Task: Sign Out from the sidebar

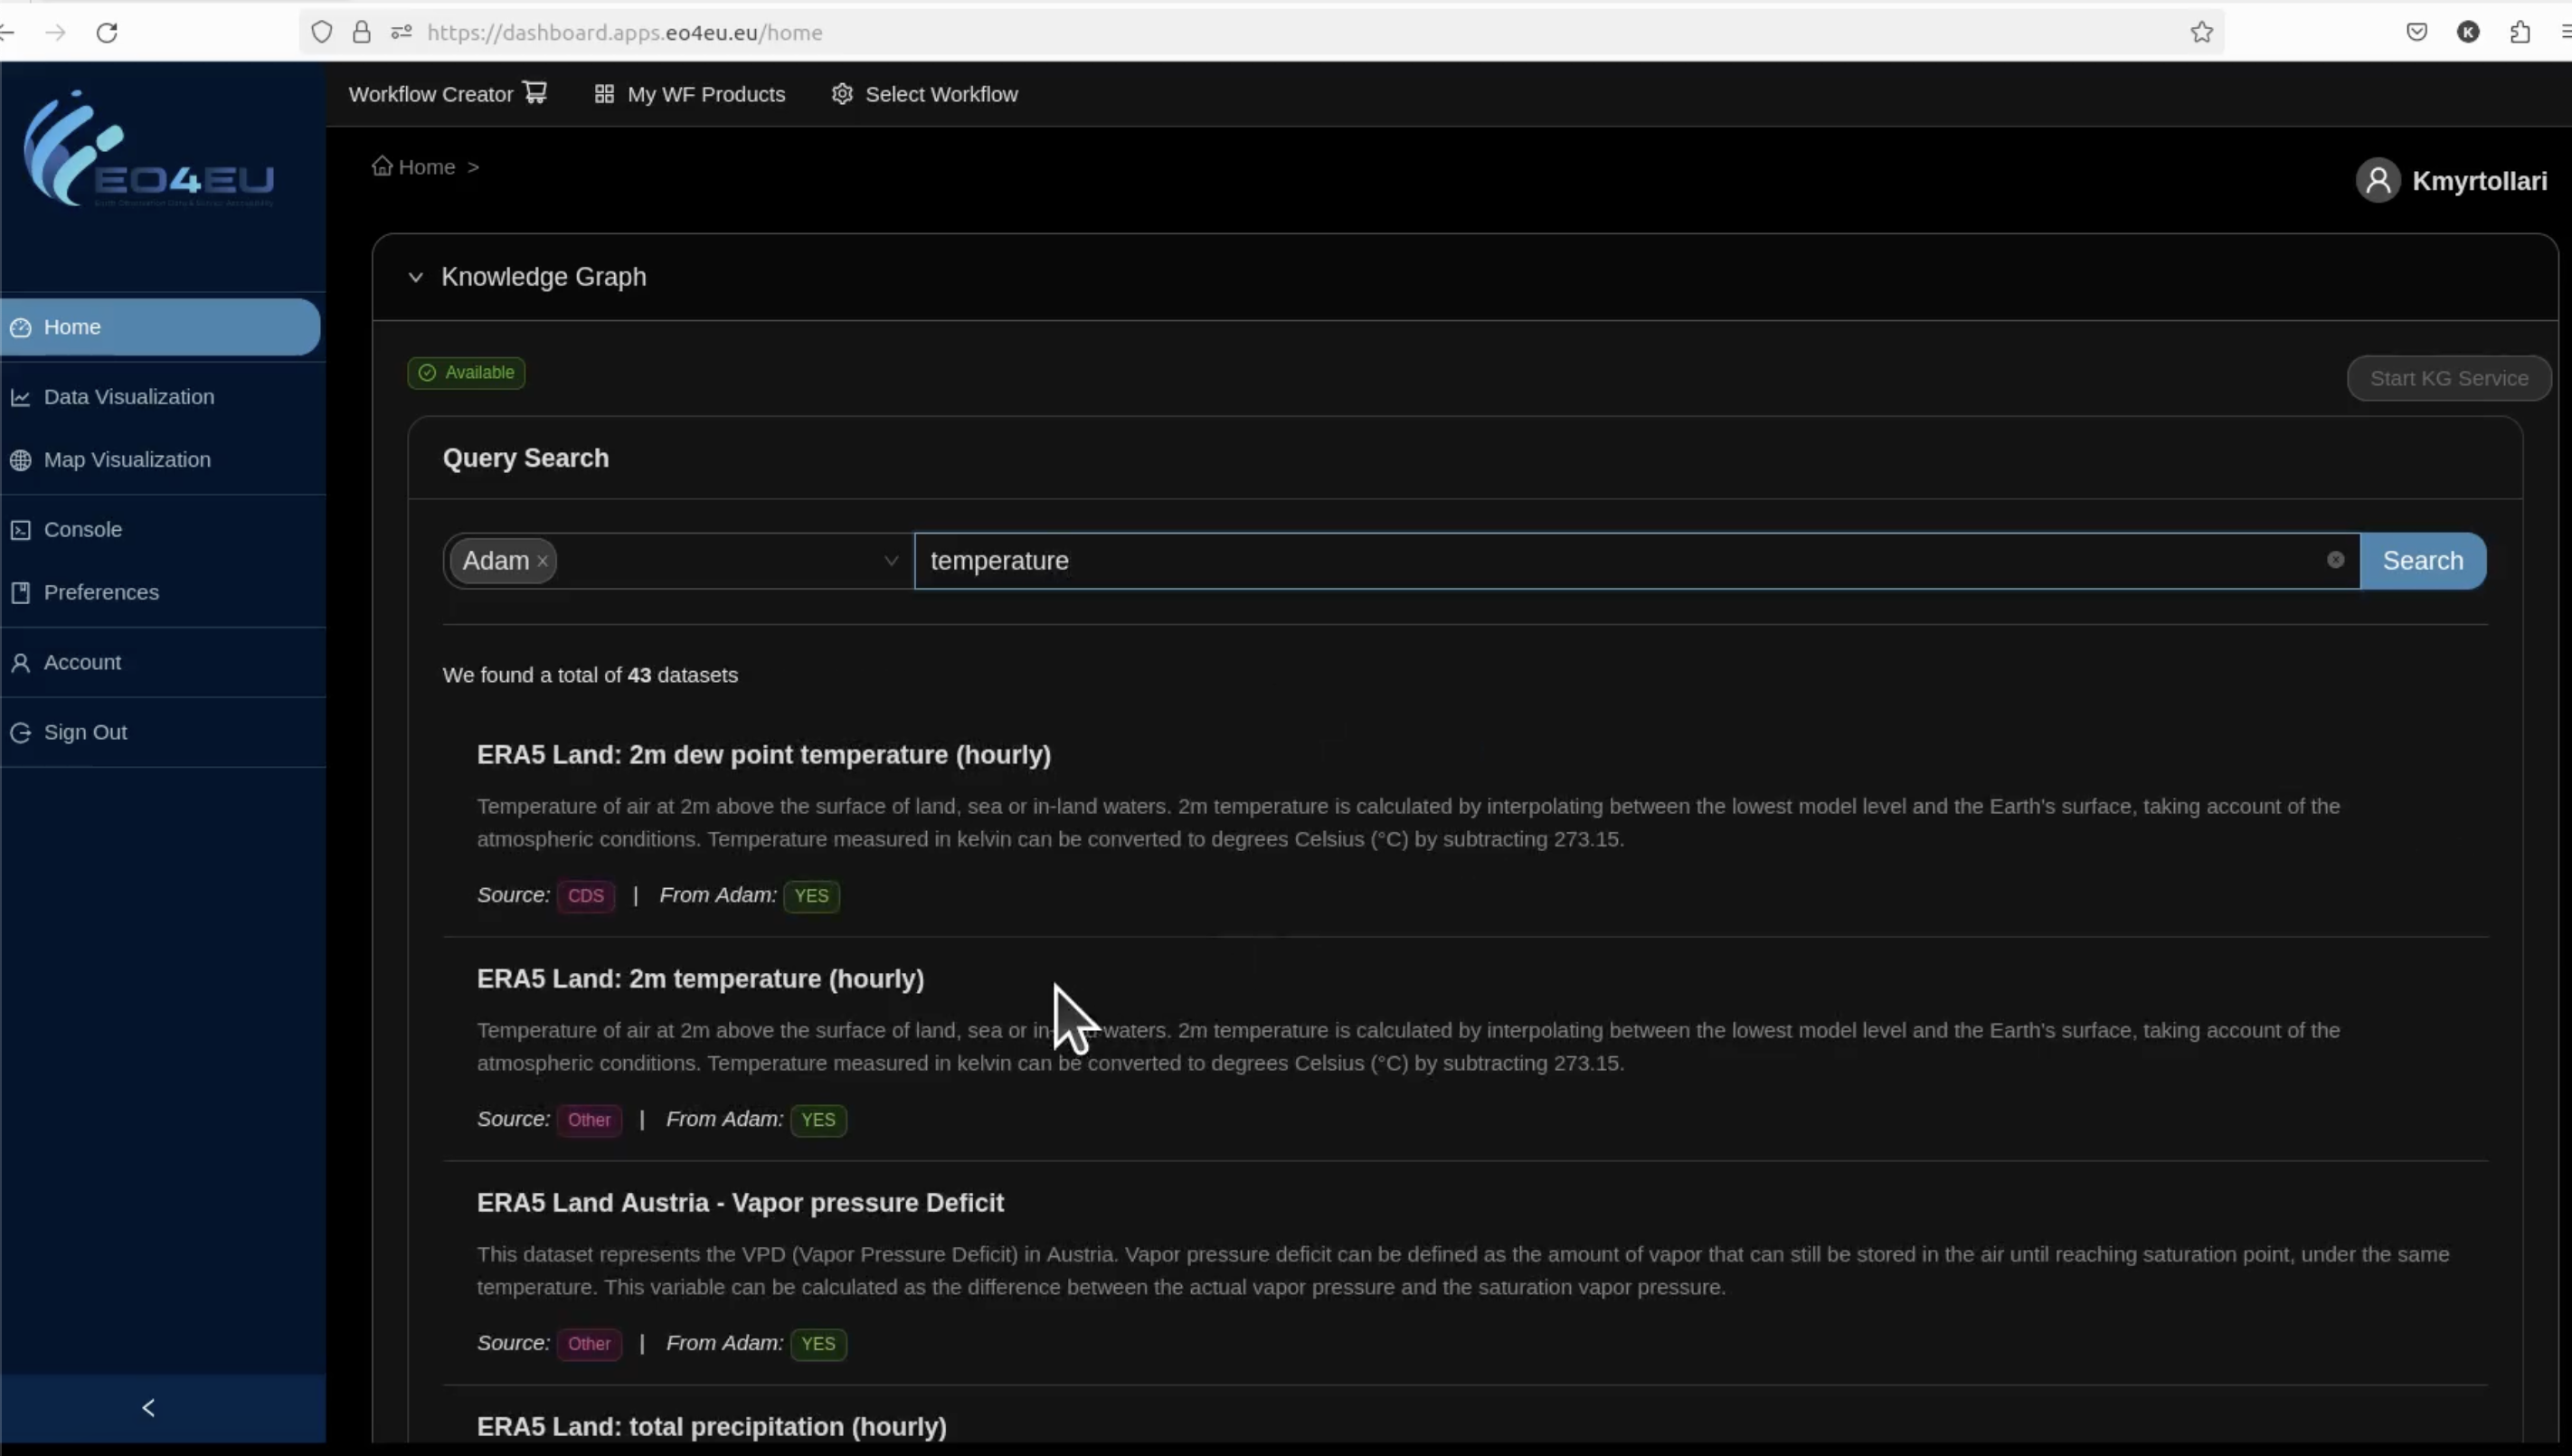Action: click(162, 733)
